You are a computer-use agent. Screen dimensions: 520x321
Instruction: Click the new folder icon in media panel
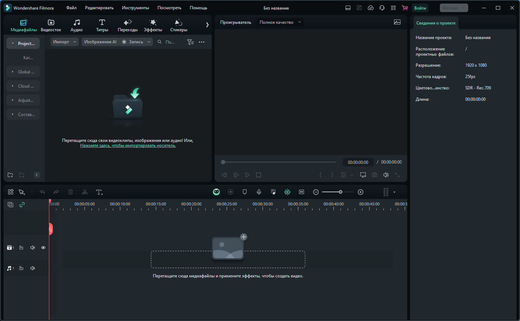(x=10, y=175)
